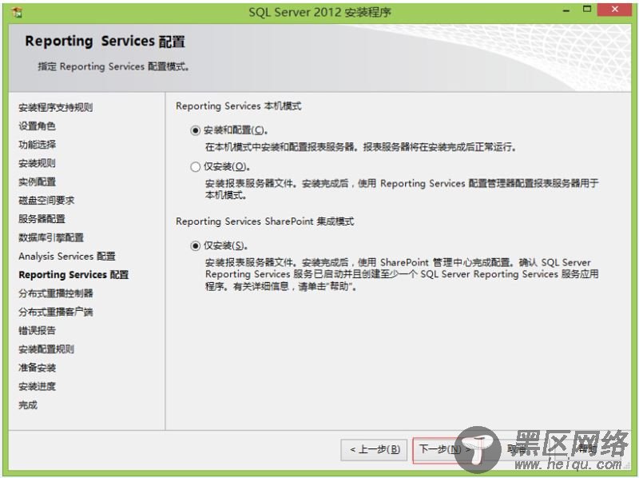Click the 安装配置规则 step in sidebar
The height and width of the screenshot is (478, 639).
[x=46, y=349]
